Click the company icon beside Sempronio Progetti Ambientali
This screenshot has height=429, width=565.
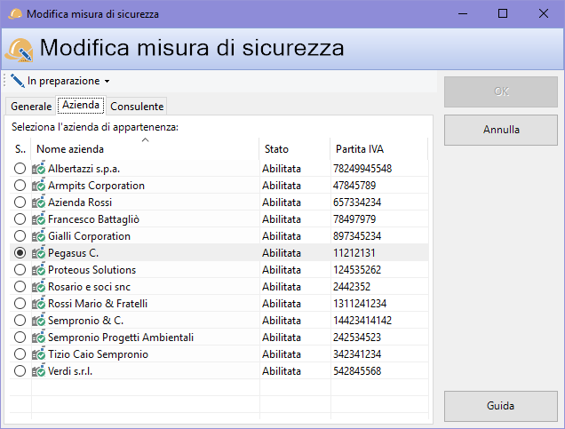click(x=38, y=338)
